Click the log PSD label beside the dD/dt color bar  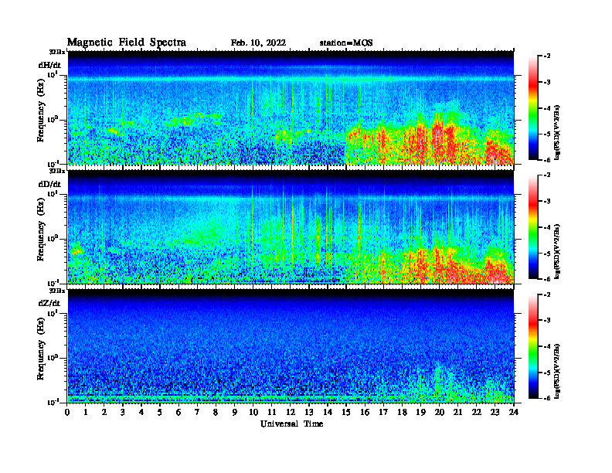point(557,251)
